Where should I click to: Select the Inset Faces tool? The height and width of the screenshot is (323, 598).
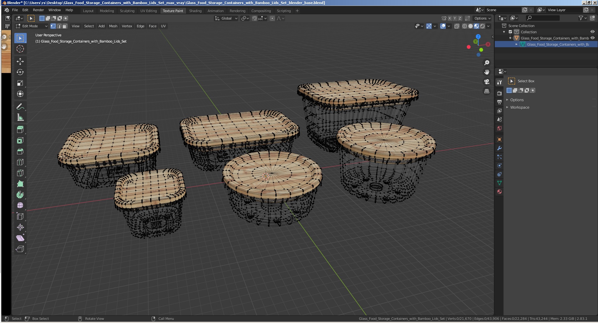(20, 141)
